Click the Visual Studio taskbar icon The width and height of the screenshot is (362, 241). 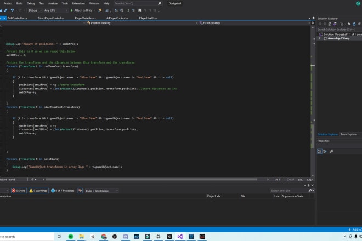pos(180,237)
